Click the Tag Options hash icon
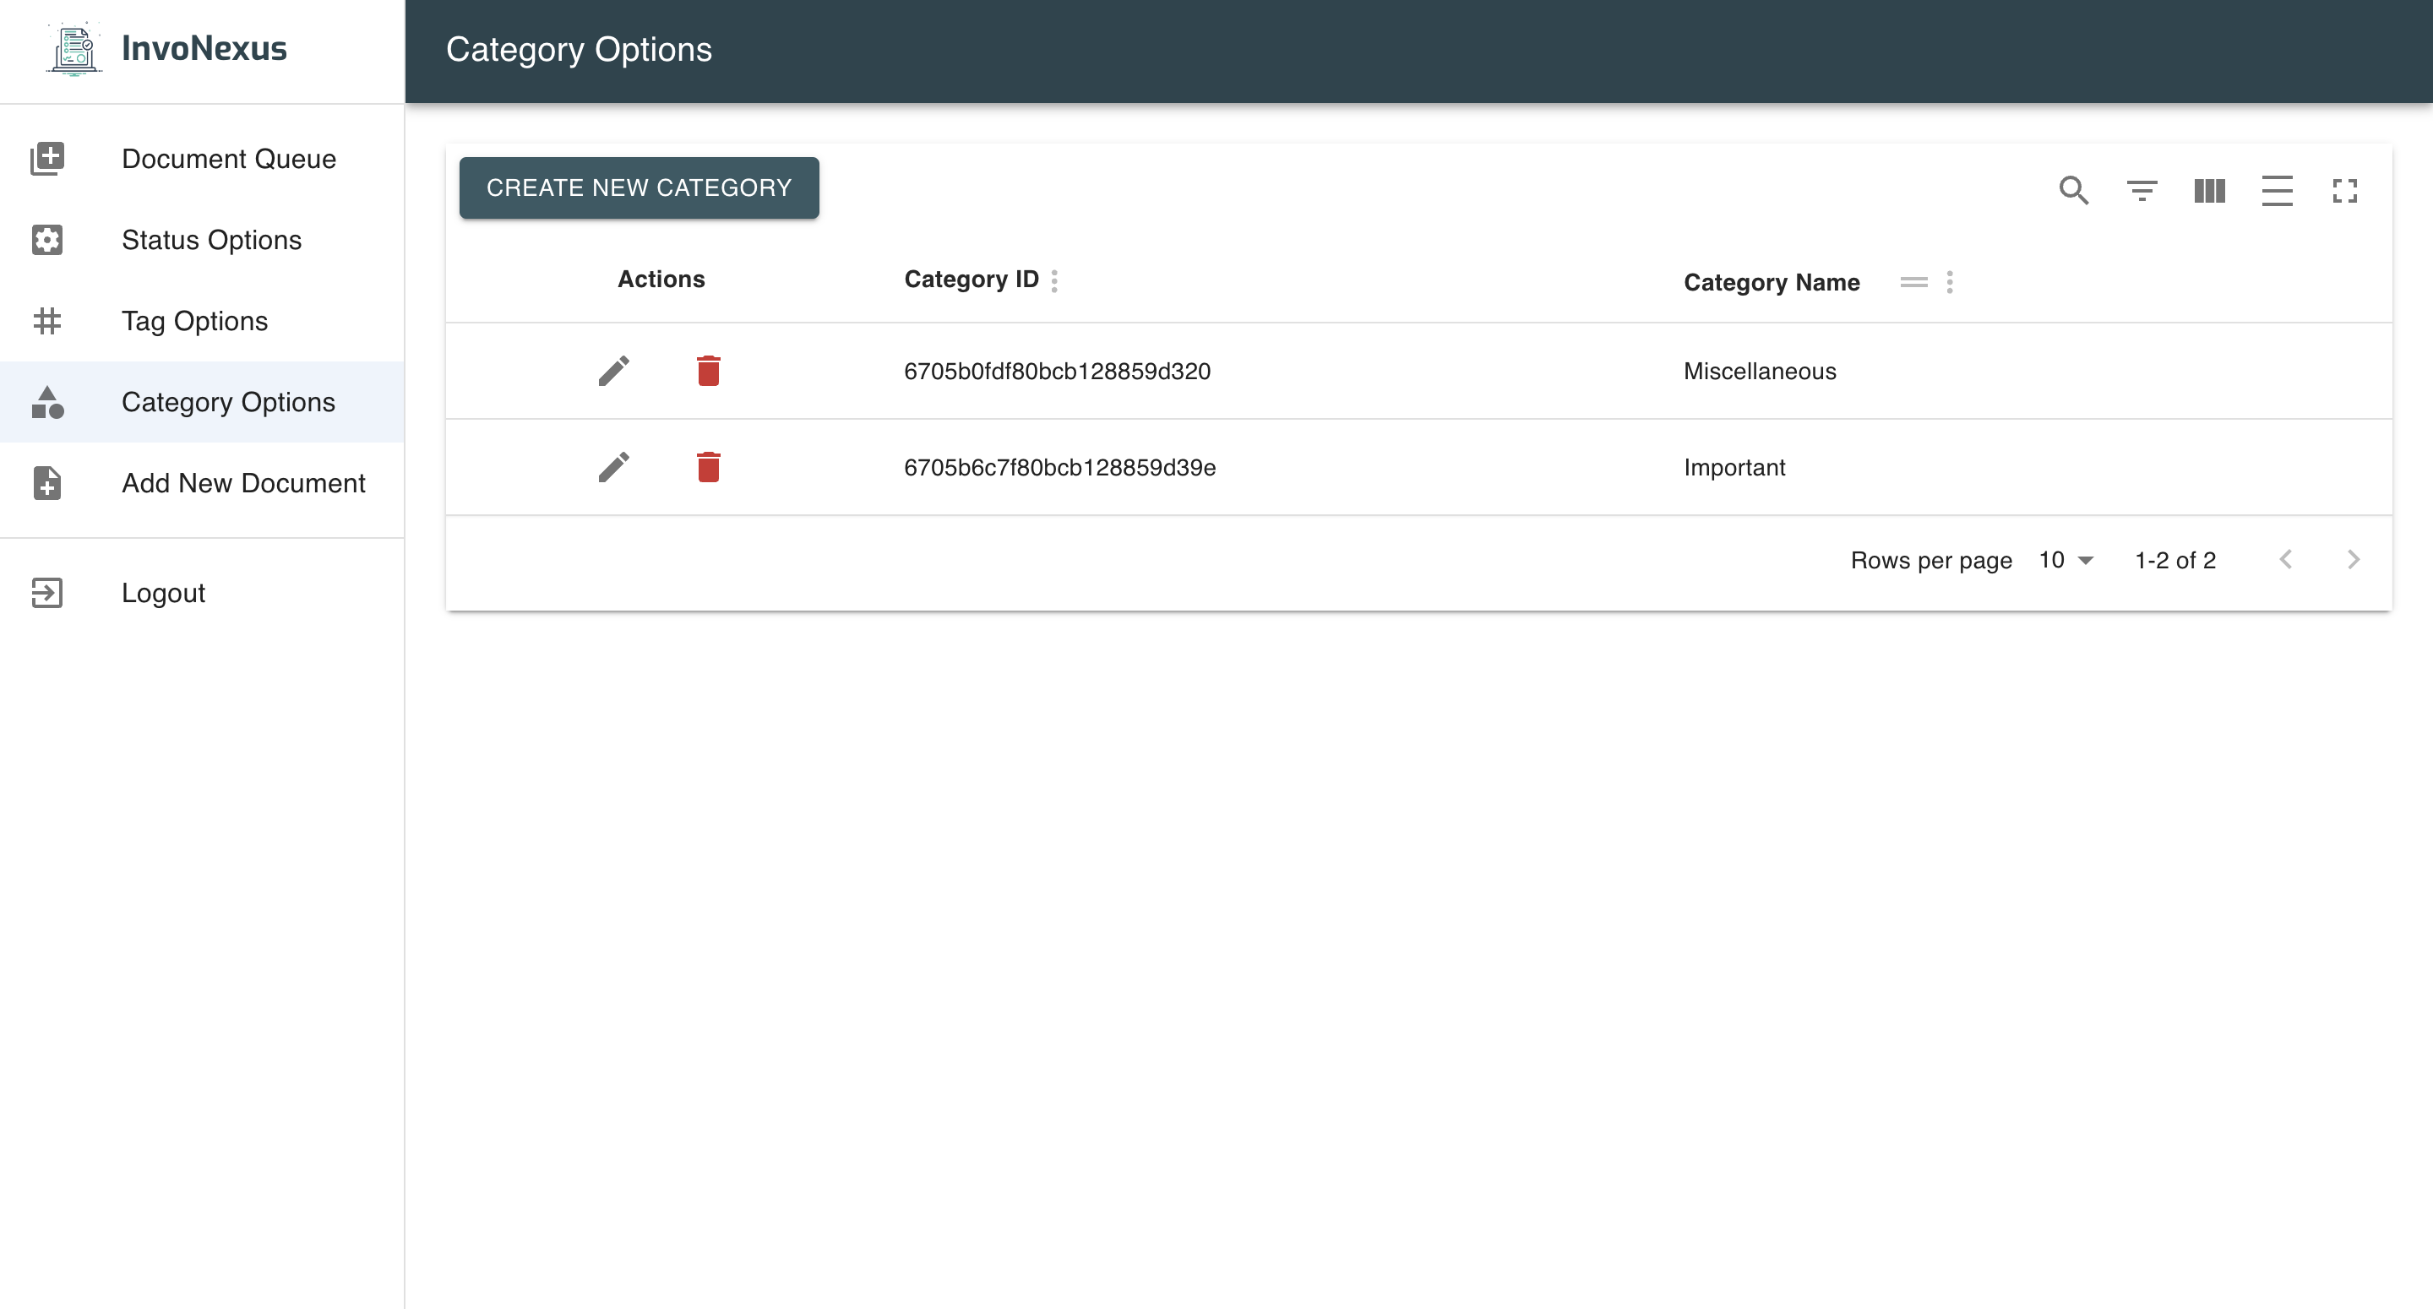This screenshot has height=1309, width=2433. point(47,321)
